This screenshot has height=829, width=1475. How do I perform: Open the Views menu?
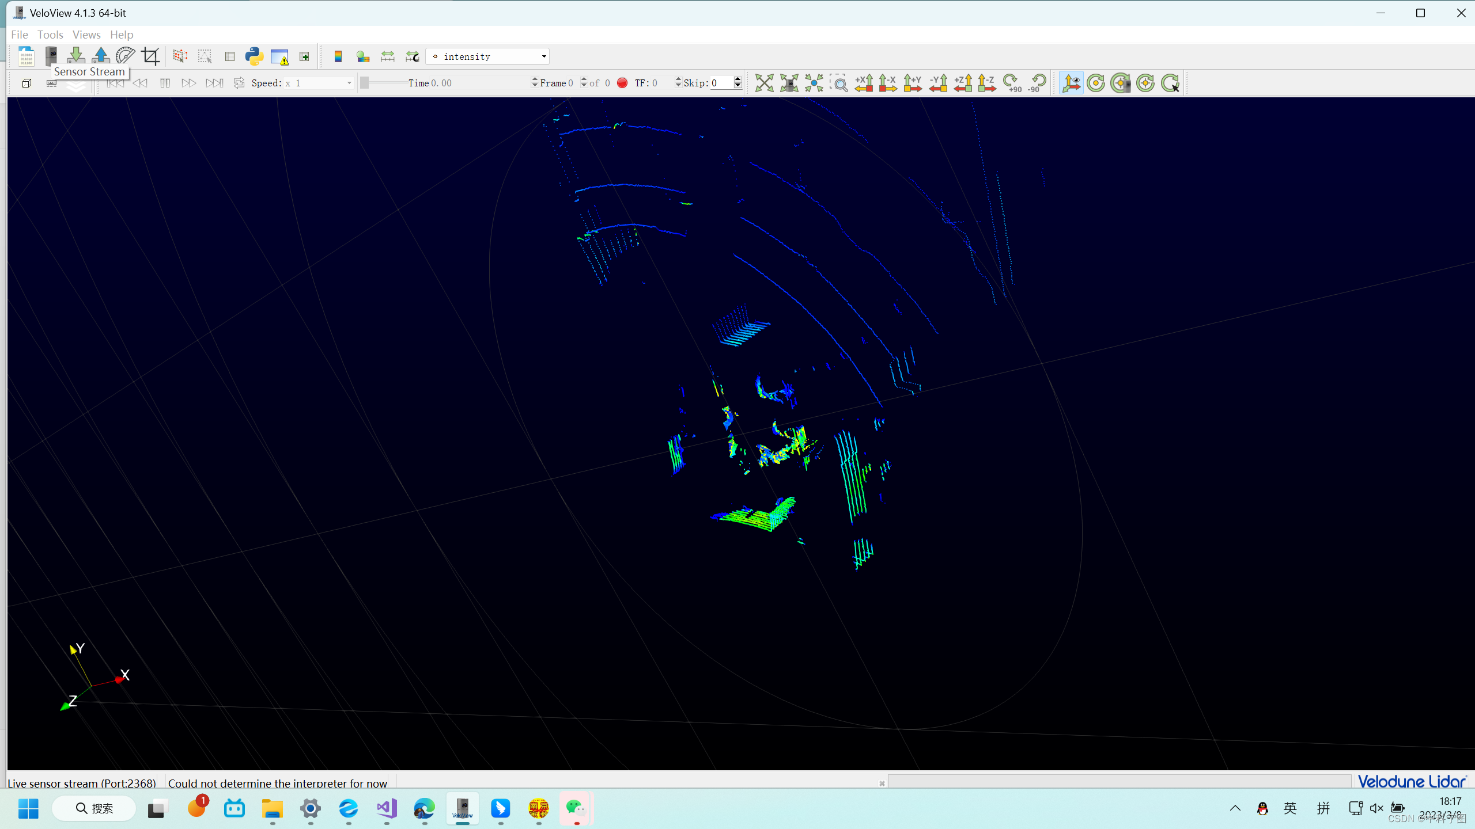pos(86,35)
